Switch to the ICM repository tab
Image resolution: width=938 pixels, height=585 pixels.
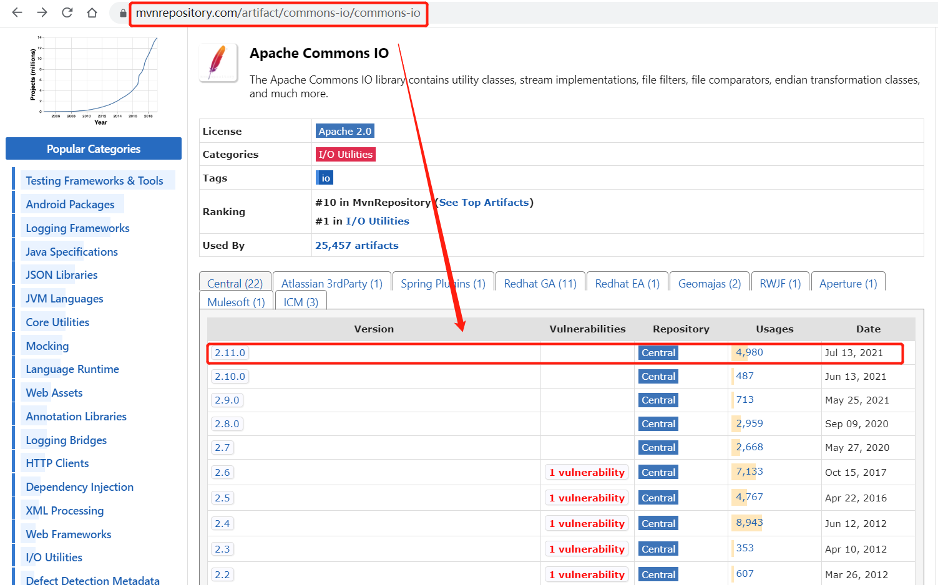point(301,302)
